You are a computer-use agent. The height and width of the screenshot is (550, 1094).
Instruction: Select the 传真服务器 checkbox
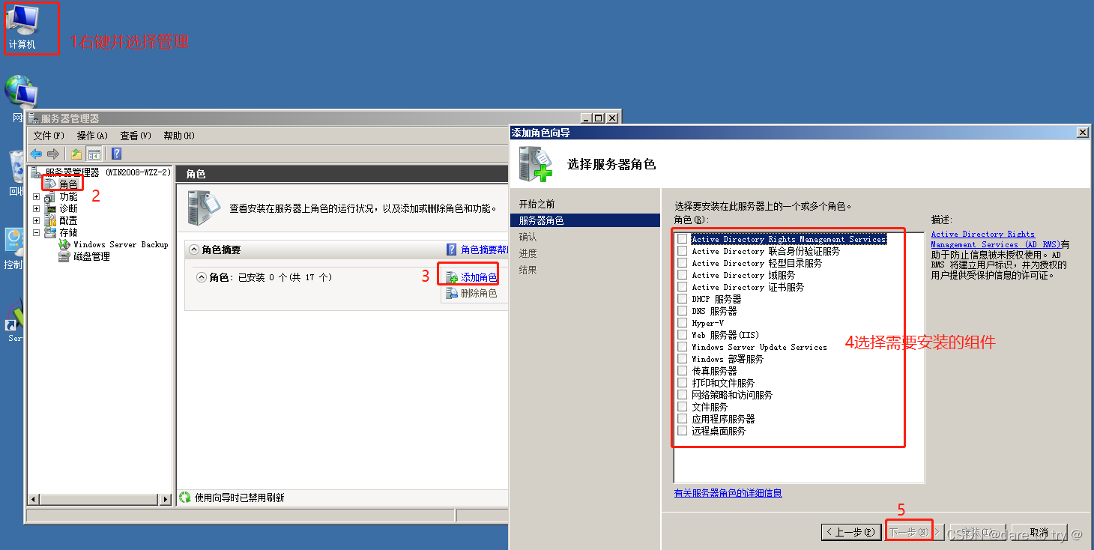682,371
